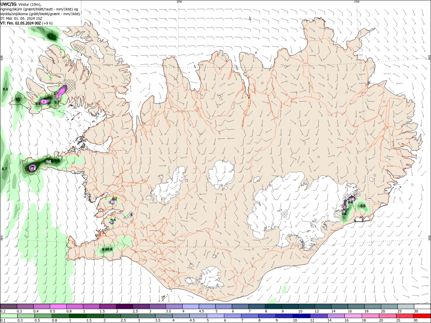This screenshot has width=431, height=323.
Task: Click the lavender 4 snow scale swatch
Action: (x=191, y=307)
